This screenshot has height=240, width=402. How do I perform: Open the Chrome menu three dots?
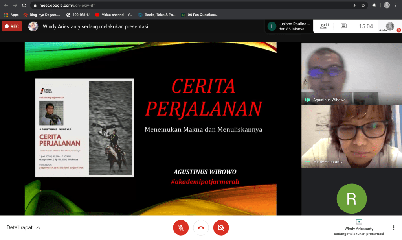pos(397,6)
